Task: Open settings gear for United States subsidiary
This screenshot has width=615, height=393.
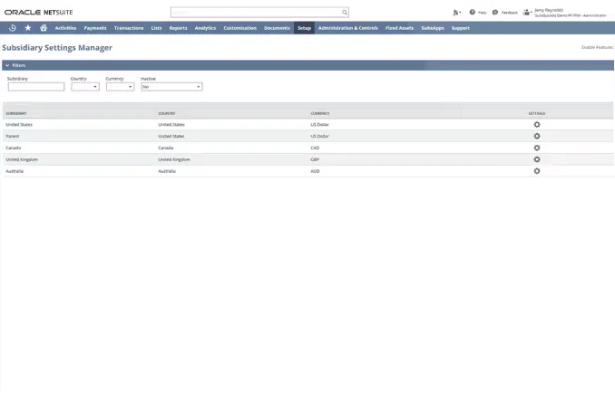Action: (537, 124)
